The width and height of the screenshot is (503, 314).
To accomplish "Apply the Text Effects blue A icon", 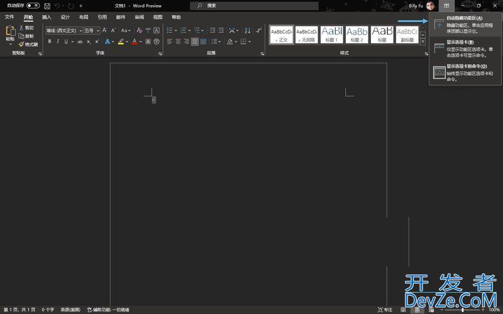I will point(108,41).
